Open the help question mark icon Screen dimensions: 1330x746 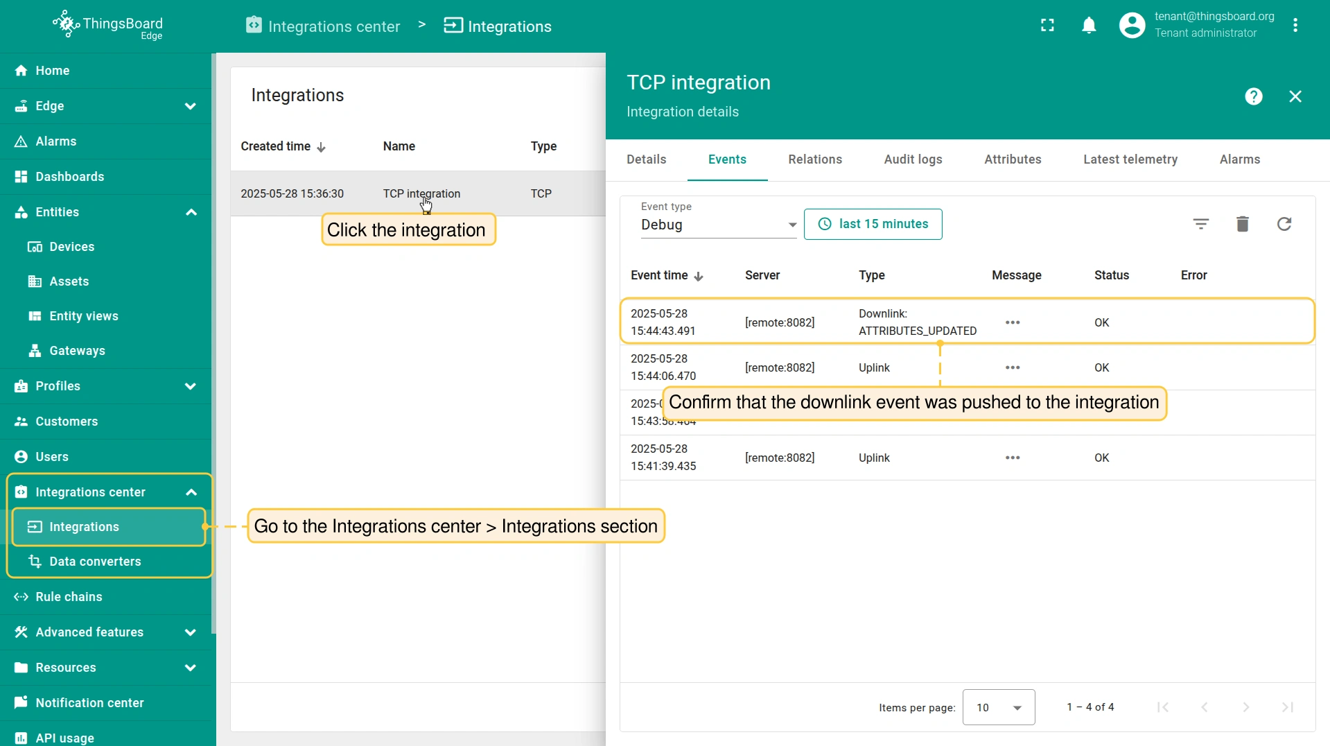[1253, 96]
